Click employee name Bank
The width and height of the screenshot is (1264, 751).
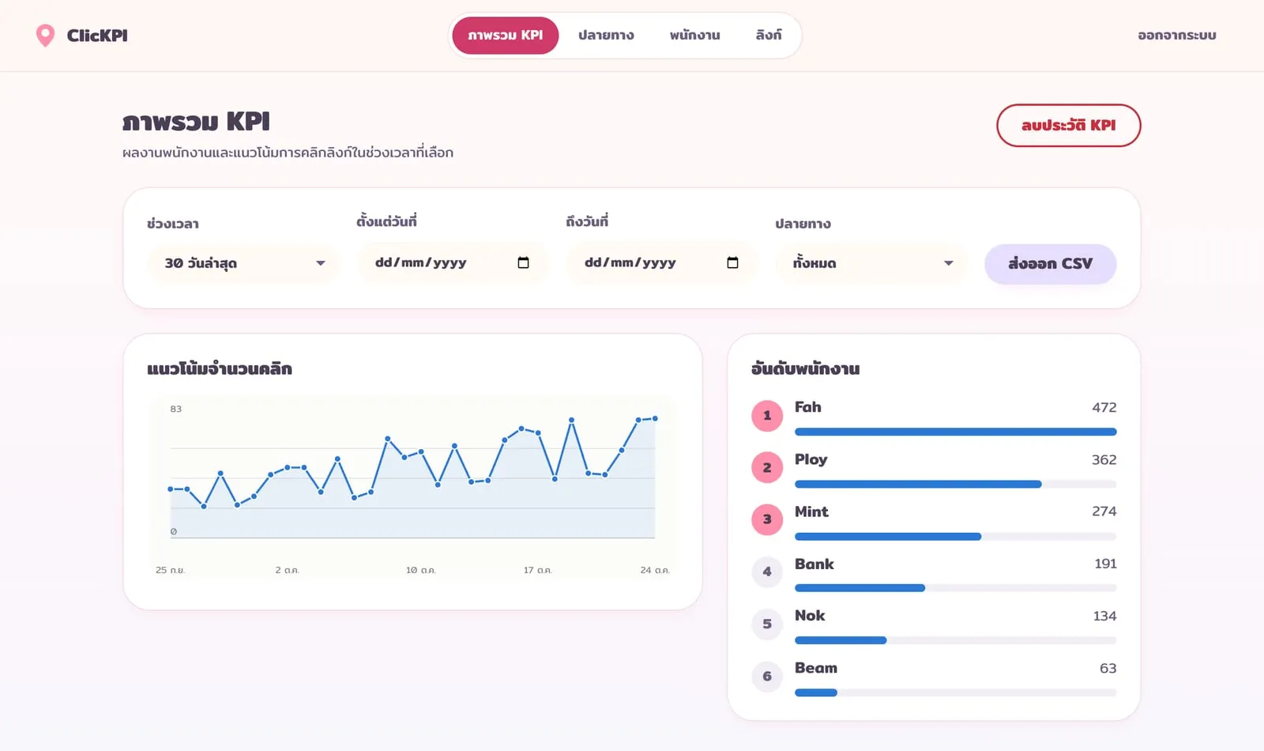coord(814,564)
